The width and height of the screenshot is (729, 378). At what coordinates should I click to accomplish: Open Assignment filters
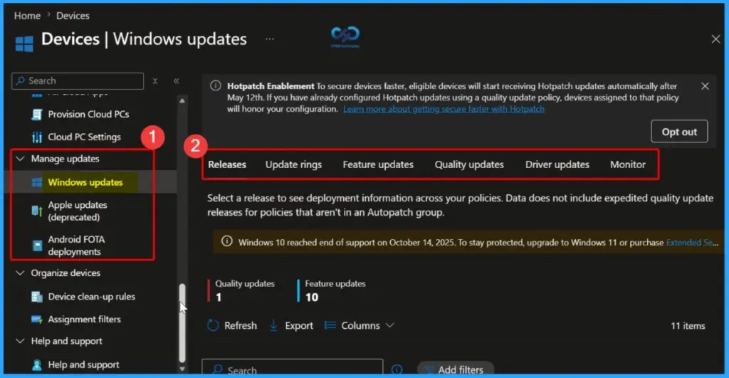coord(84,320)
